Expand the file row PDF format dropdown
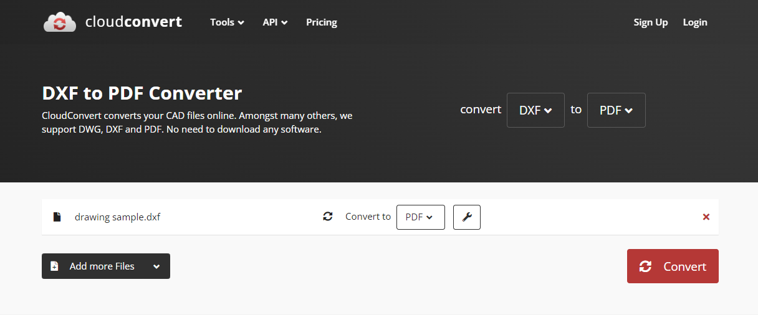Screen dimensions: 758x315 (x=421, y=217)
